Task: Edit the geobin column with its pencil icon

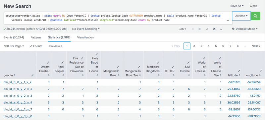Action: [x=32, y=75]
